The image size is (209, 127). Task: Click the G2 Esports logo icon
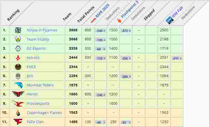click(x=18, y=49)
